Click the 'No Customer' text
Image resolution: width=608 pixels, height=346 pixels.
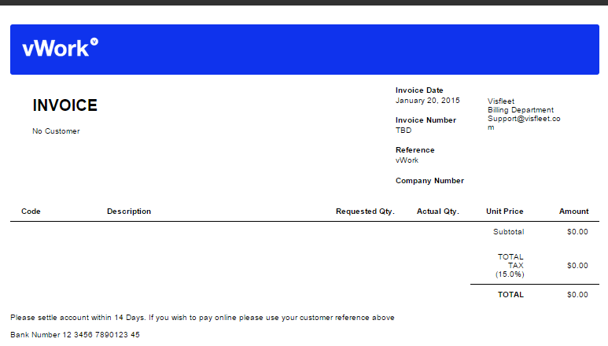click(x=56, y=131)
